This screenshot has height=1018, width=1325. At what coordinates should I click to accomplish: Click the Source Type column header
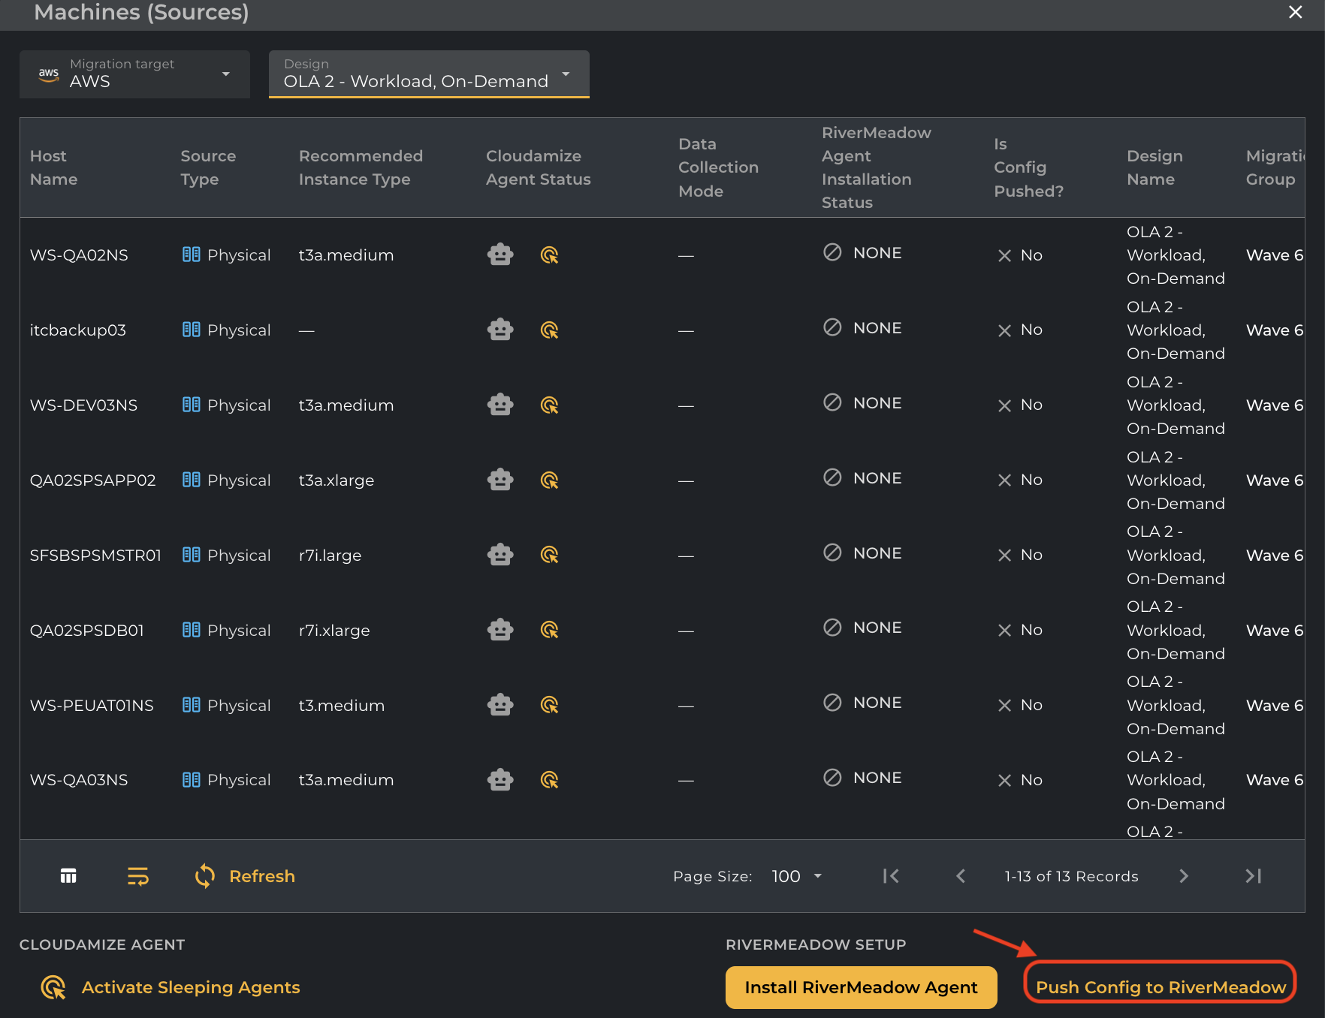click(208, 167)
